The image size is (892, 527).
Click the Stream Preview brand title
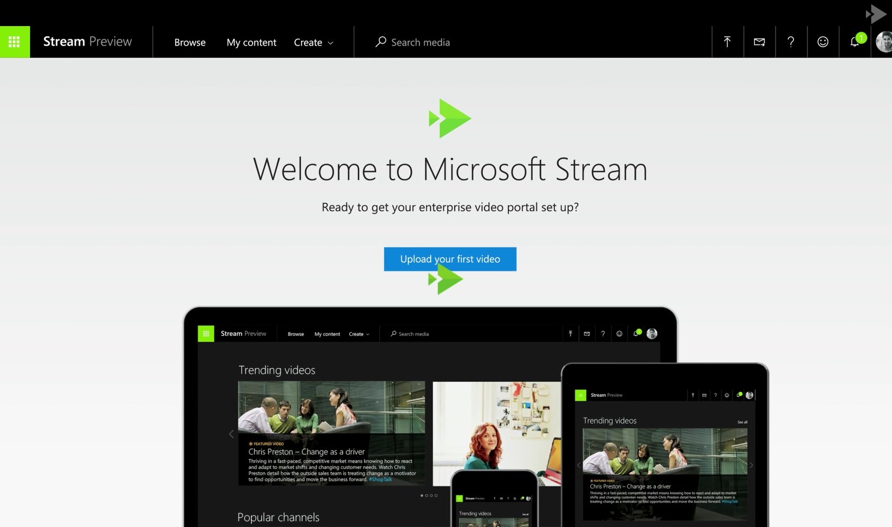point(87,42)
